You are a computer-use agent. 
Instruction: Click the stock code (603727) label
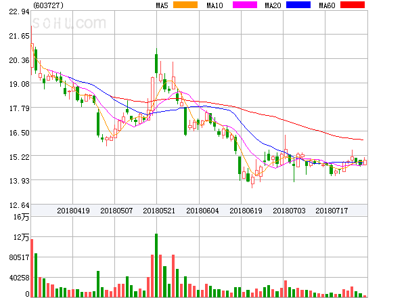pyautogui.click(x=48, y=5)
